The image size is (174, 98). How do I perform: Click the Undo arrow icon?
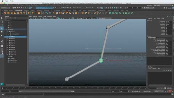[x=19, y=8]
